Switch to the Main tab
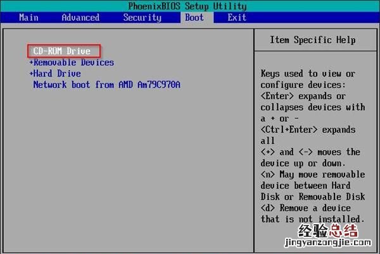 pos(28,18)
